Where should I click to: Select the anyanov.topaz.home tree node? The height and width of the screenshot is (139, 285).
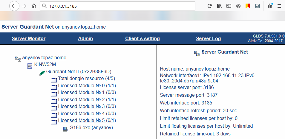click(x=44, y=57)
